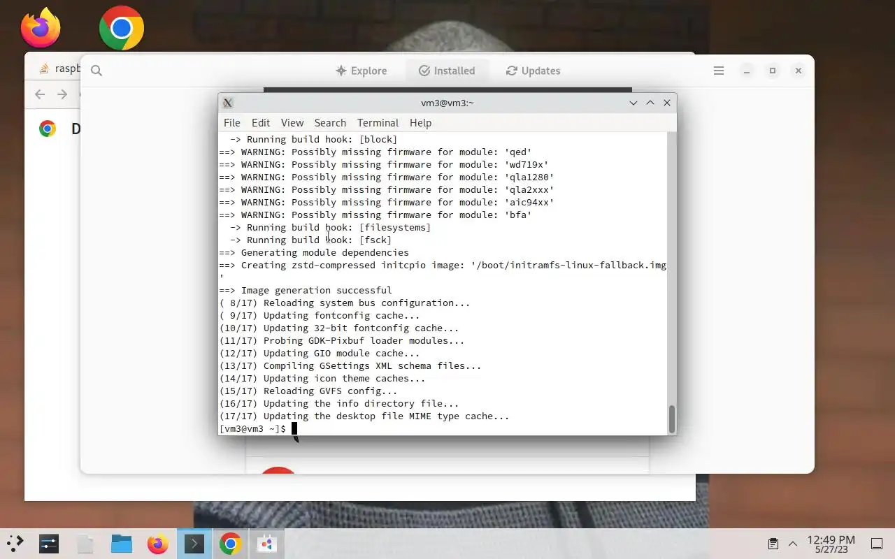Open the system settings icon in the taskbar
Screen dimensions: 895x559
click(49, 544)
